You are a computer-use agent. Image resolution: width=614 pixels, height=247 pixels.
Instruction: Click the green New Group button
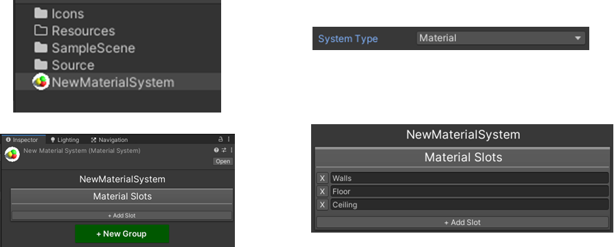click(x=122, y=234)
